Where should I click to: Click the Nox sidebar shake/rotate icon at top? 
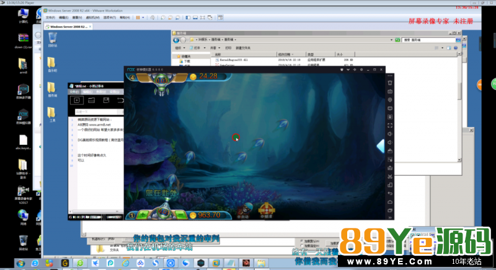point(390,83)
